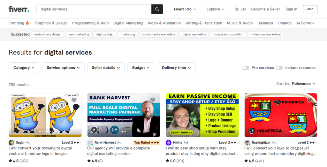
Task: Open Programming & Tech category
Action: point(90,23)
